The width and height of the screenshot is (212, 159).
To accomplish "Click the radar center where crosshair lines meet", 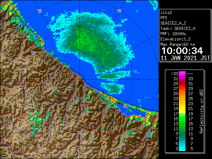I will [79, 79].
